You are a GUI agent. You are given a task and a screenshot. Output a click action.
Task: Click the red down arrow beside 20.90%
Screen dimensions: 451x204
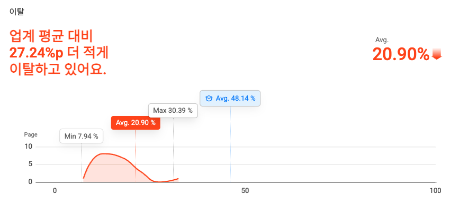click(x=437, y=54)
